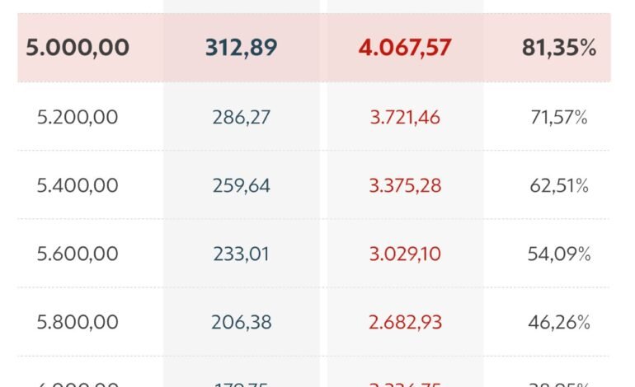Select the bold 312,89 value

pos(242,48)
